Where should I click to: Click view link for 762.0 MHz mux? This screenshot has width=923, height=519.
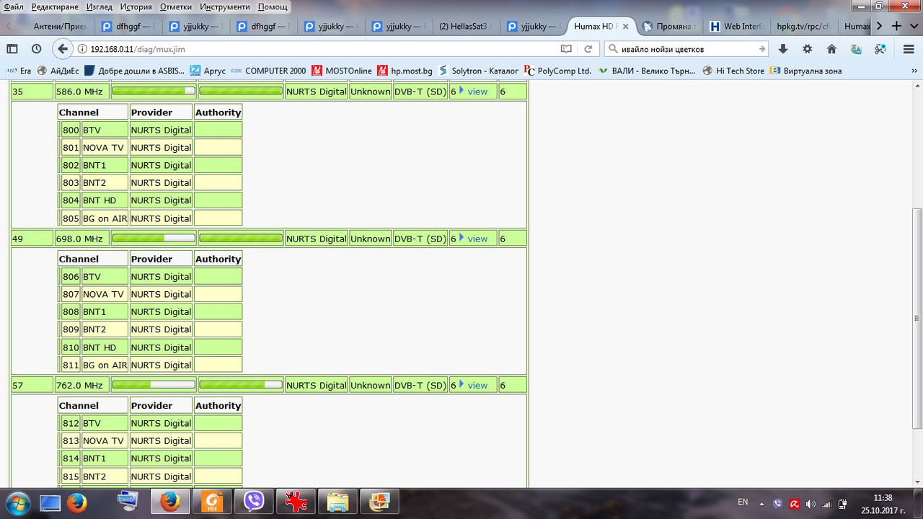click(x=477, y=385)
